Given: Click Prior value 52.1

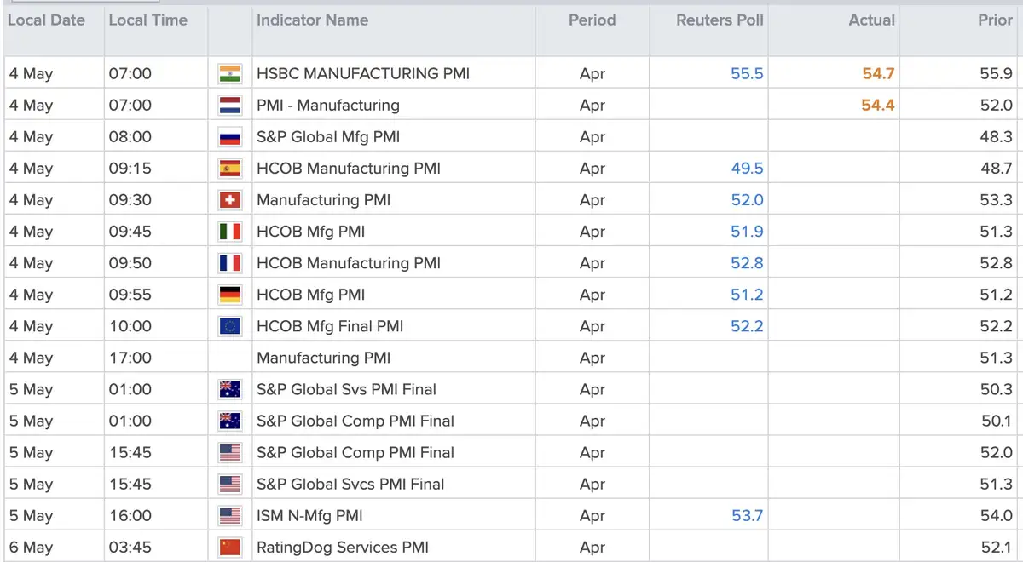Looking at the screenshot, I should [997, 548].
